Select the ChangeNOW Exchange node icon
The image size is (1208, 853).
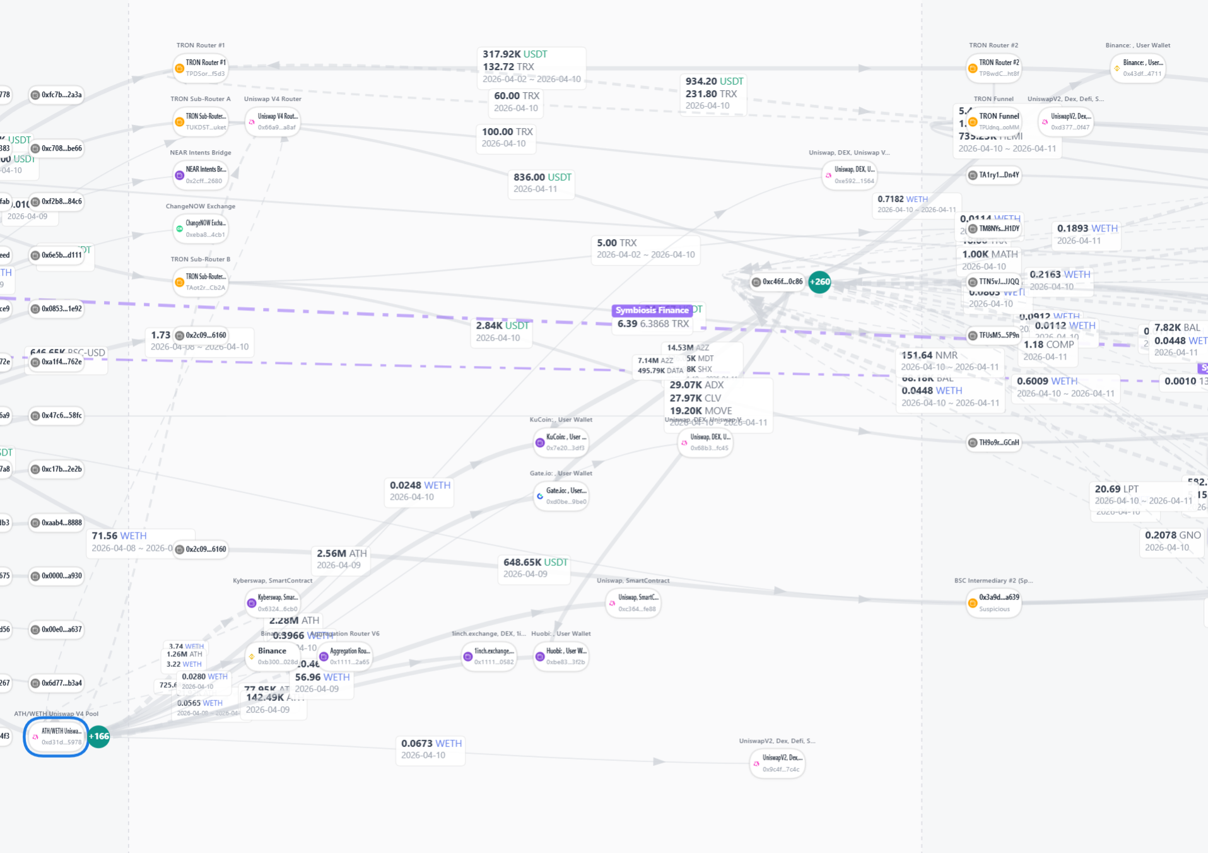pos(180,228)
